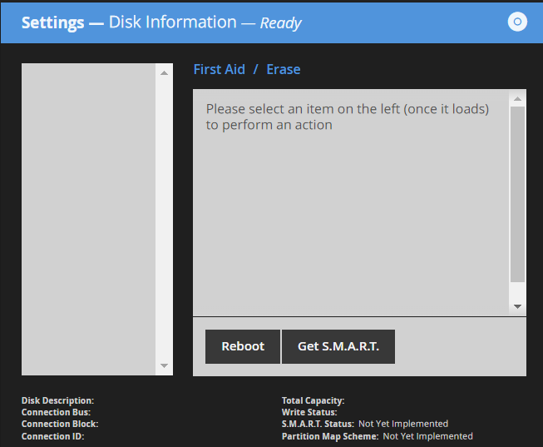543x447 pixels.
Task: Click the message panel scrollbar thumb
Action: pos(517,194)
